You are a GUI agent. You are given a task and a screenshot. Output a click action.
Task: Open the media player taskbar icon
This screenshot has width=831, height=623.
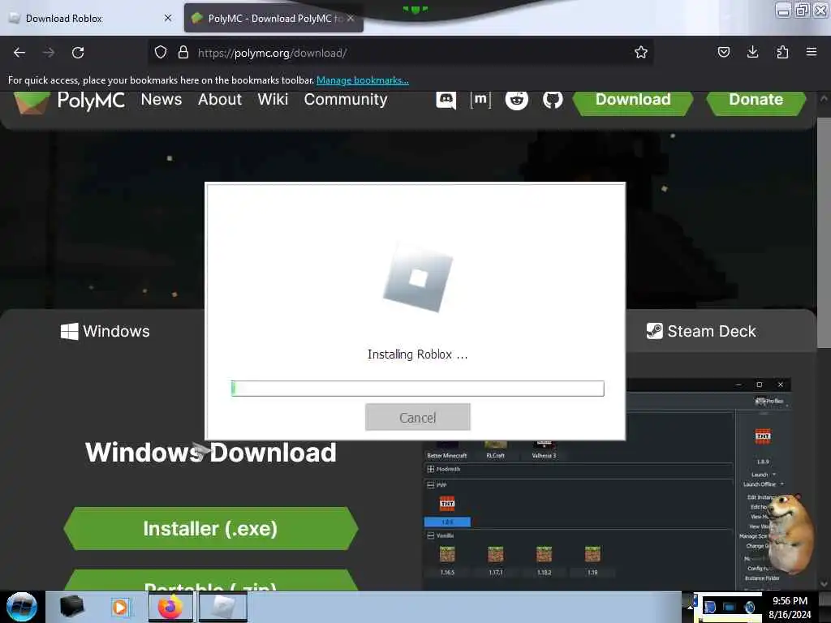click(x=120, y=607)
